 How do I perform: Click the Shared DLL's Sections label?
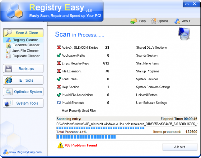pos(151,47)
